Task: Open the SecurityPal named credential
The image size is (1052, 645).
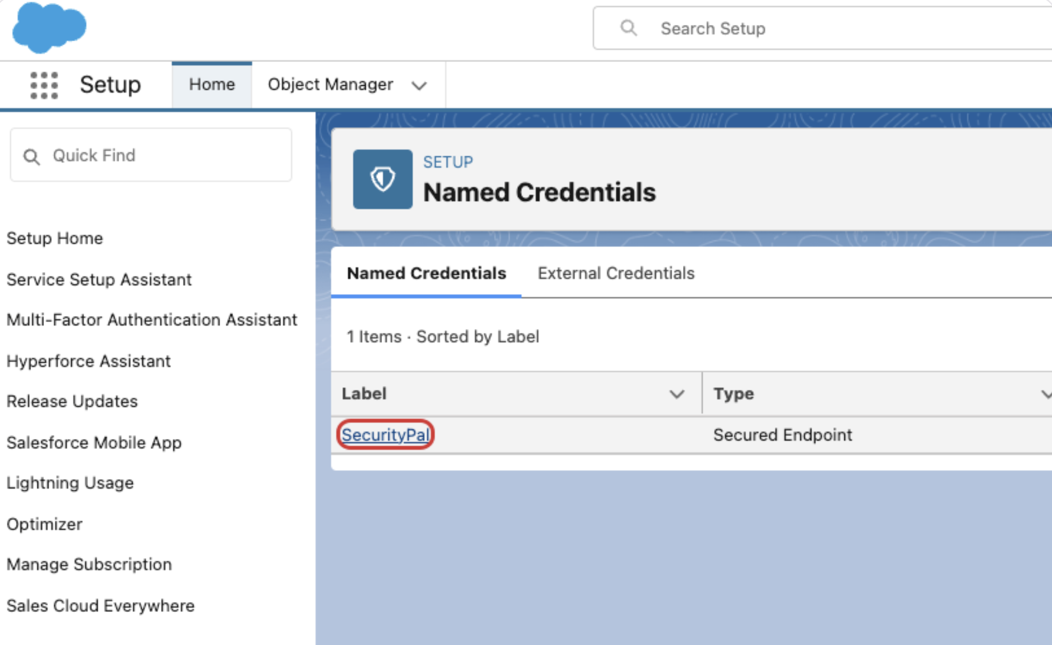Action: point(385,435)
